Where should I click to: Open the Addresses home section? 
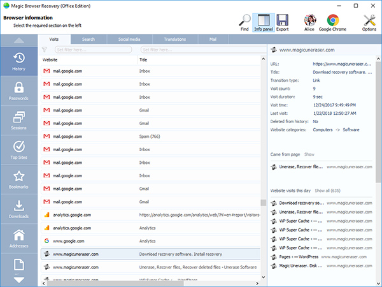click(18, 239)
